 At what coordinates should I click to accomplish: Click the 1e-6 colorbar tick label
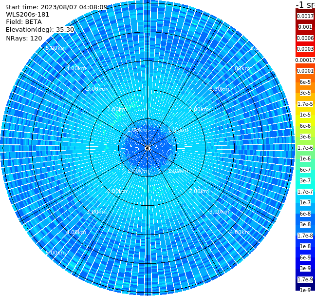pos(305,158)
